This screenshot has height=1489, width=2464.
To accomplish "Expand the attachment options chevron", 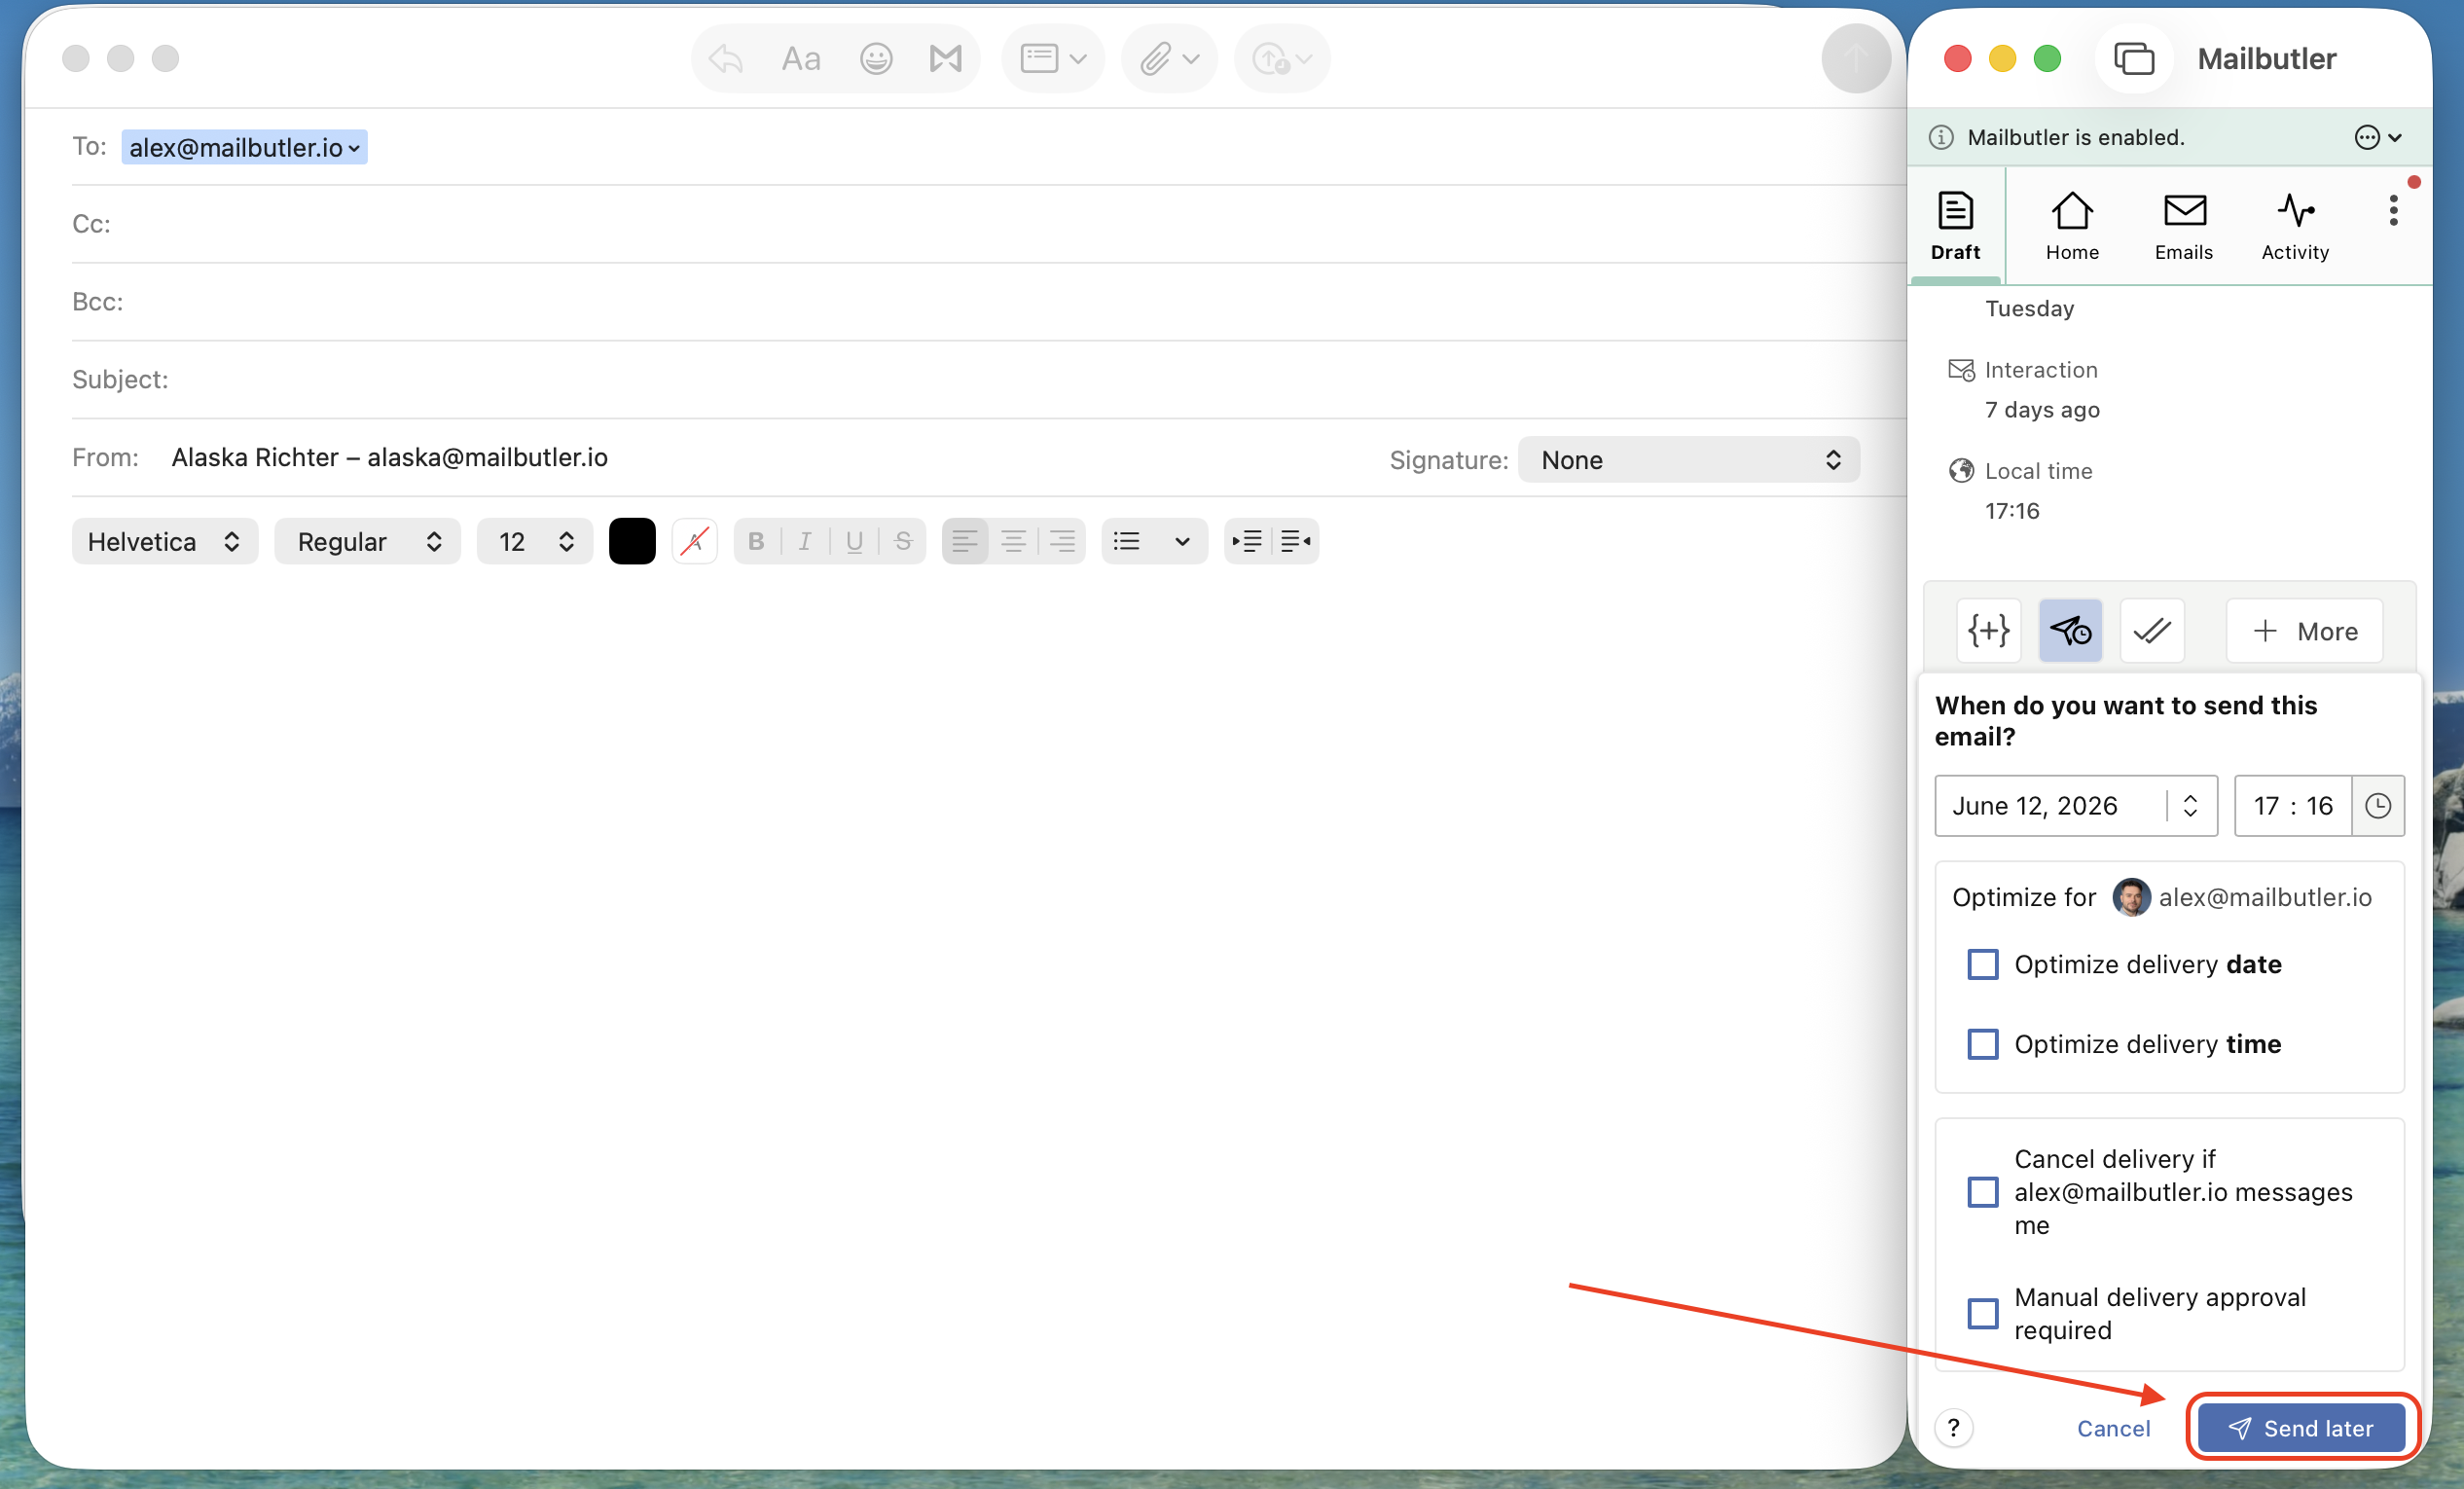I will [1191, 59].
